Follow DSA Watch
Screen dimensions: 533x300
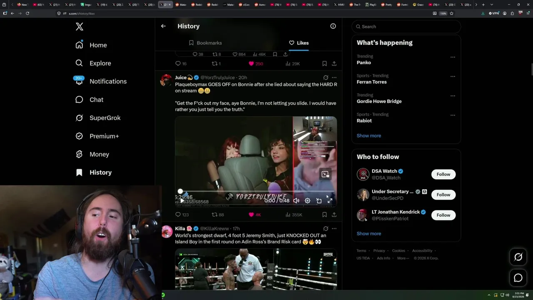tap(443, 174)
